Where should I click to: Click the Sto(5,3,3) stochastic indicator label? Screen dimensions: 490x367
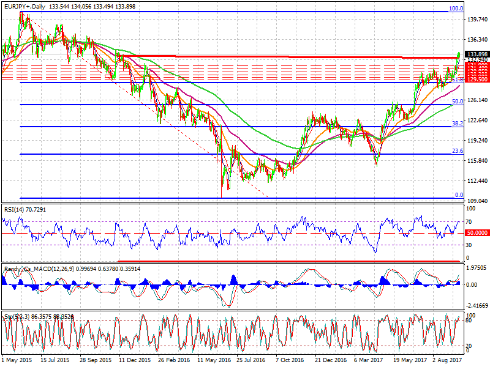(x=17, y=317)
